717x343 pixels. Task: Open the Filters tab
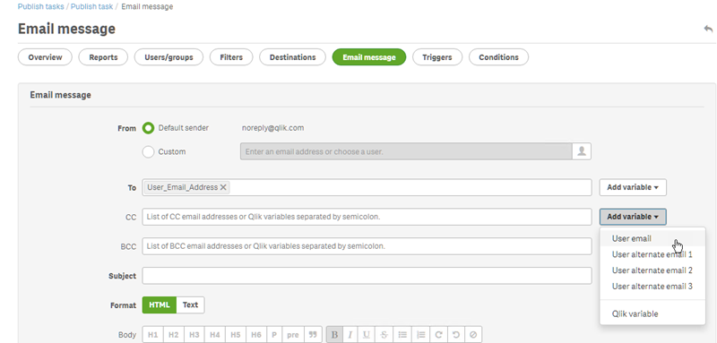231,57
